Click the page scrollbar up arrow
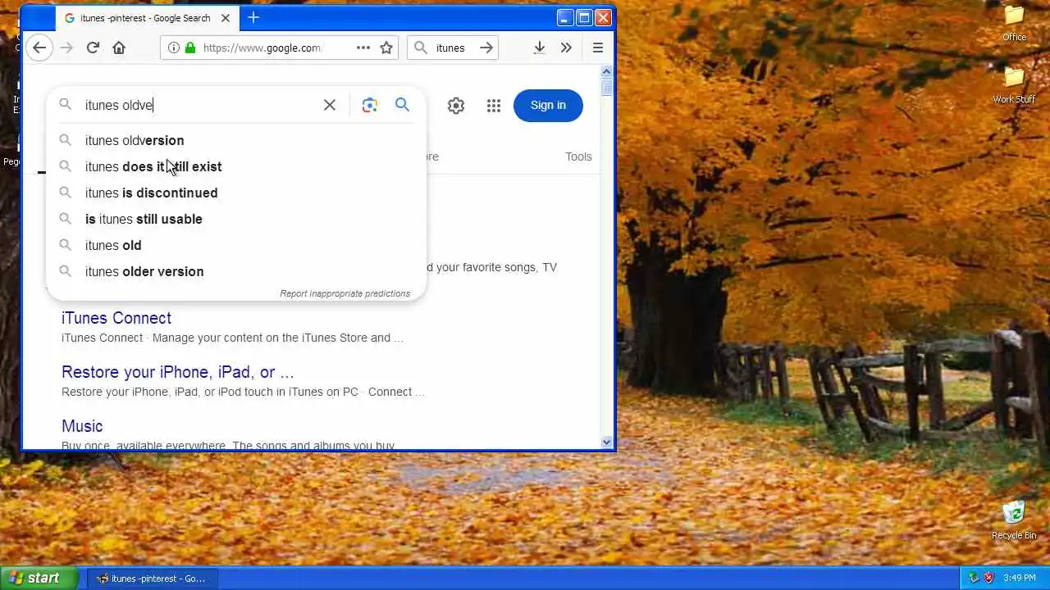The height and width of the screenshot is (590, 1050). coord(607,71)
